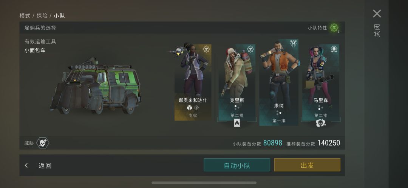This screenshot has height=188, width=408.
Task: Tap the green squad trait eye icon
Action: click(334, 28)
